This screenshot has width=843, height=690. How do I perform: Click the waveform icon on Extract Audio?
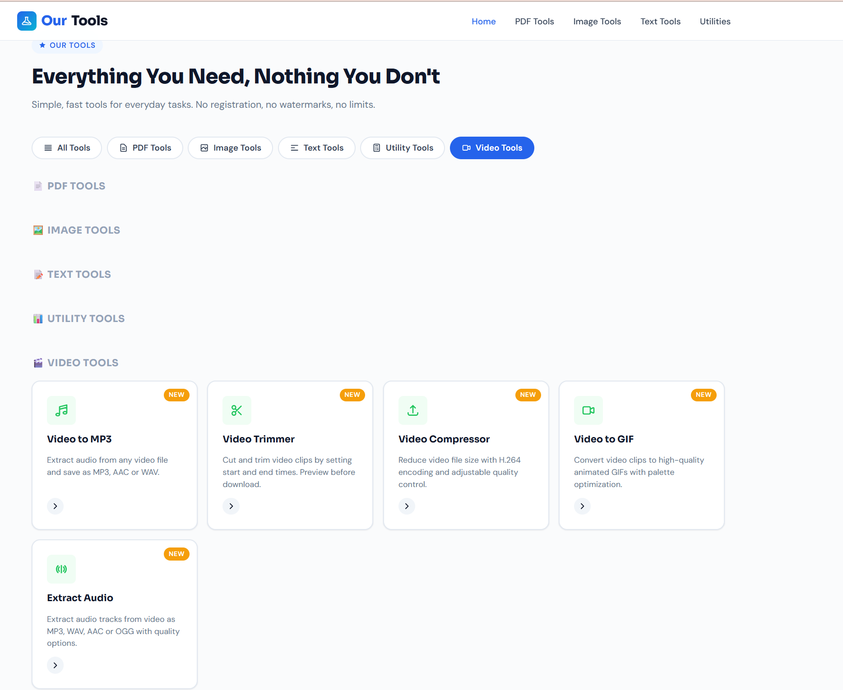[61, 569]
